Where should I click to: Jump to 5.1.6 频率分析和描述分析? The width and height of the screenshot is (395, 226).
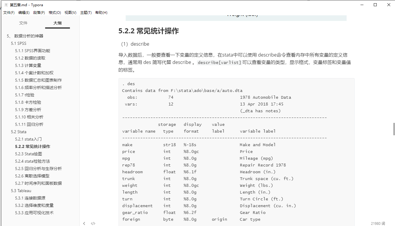click(x=38, y=88)
